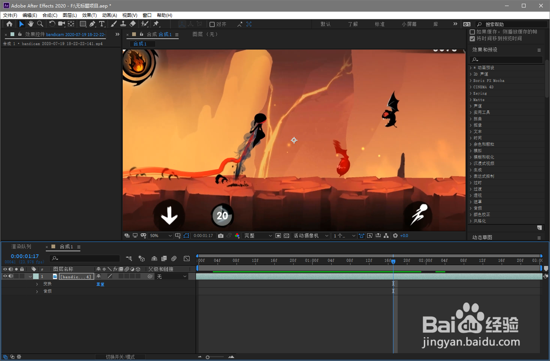Image resolution: width=550 pixels, height=361 pixels.
Task: Expand the Keying effects category
Action: 470,94
